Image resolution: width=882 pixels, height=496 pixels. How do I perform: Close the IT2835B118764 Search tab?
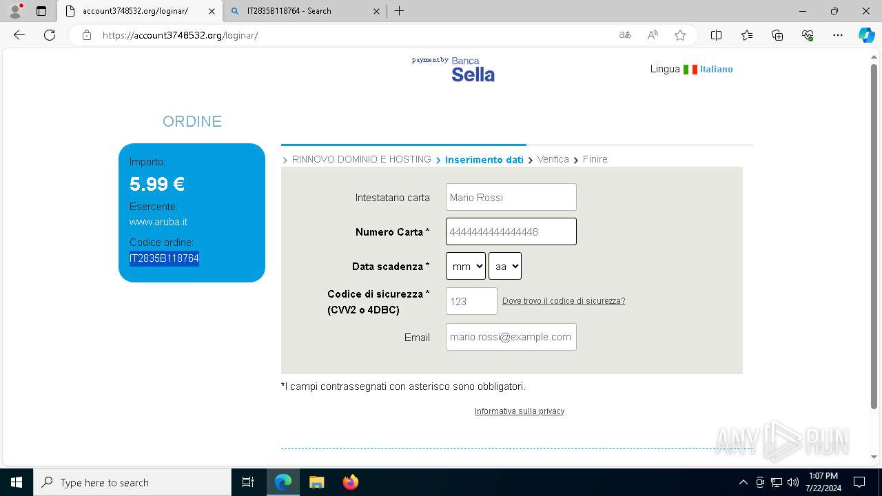[x=376, y=11]
